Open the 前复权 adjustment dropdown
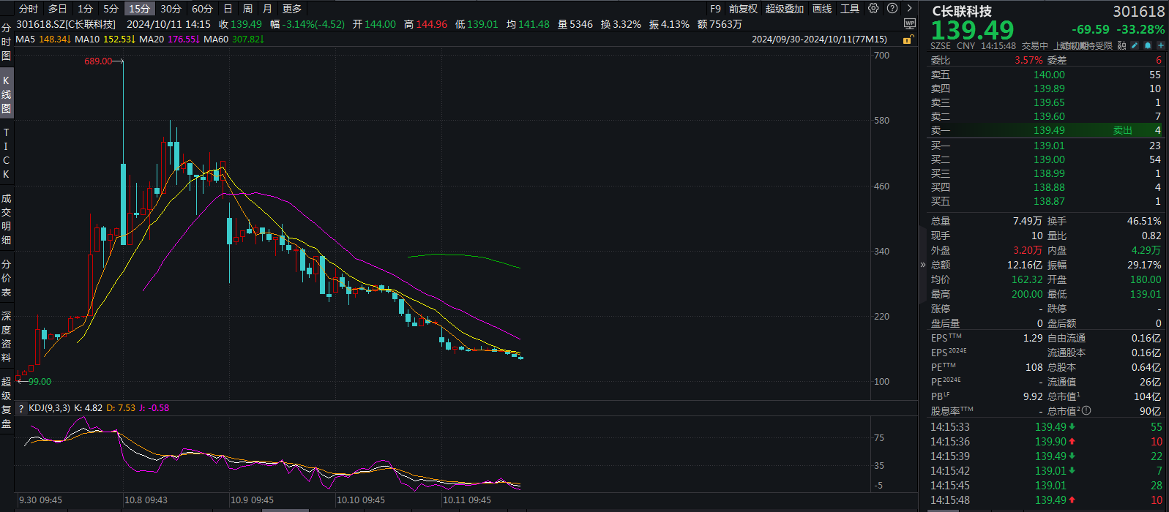 pos(743,9)
